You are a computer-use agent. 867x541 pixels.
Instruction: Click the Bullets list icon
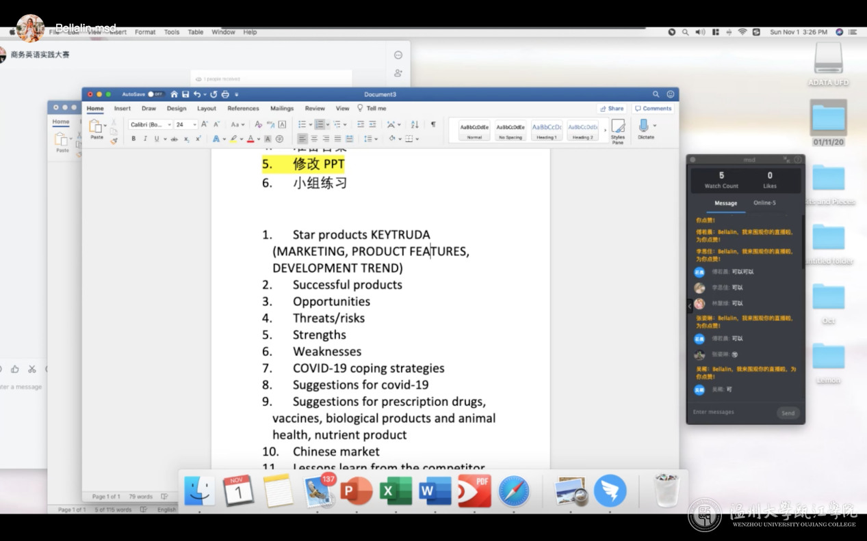[x=302, y=124]
